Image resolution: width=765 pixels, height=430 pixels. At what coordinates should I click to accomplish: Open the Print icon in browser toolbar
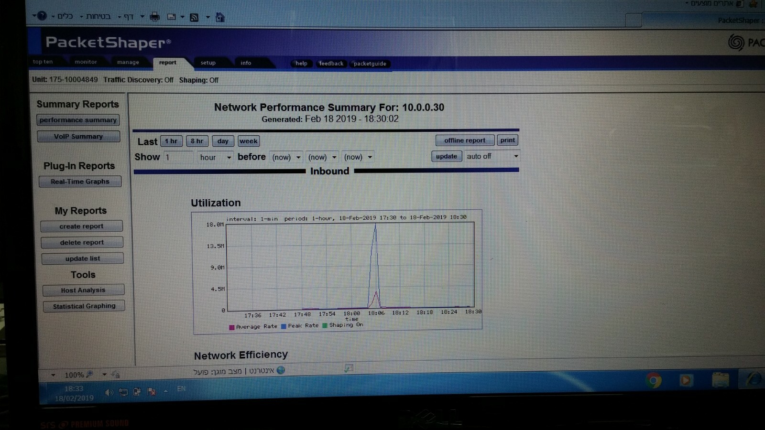coord(154,17)
